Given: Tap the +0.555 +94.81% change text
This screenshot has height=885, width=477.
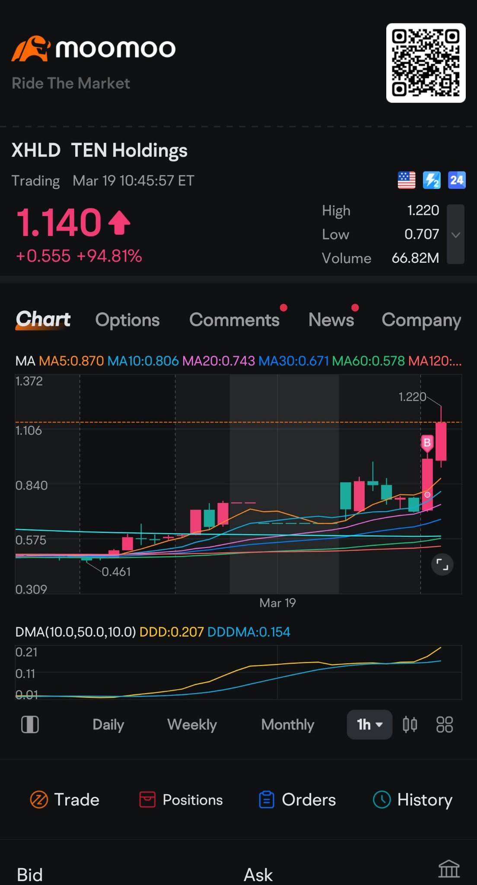Looking at the screenshot, I should tap(79, 256).
